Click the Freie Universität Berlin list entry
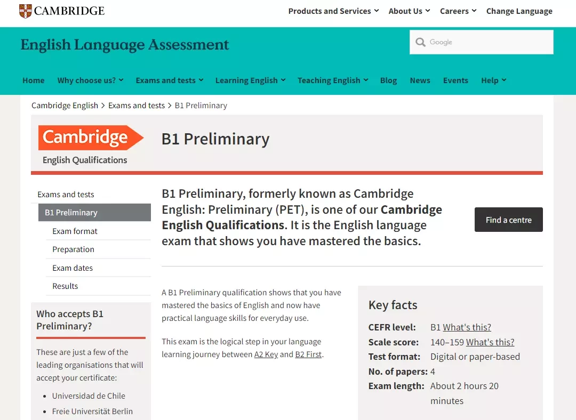Viewport: 576px width, 420px height. coord(92,411)
